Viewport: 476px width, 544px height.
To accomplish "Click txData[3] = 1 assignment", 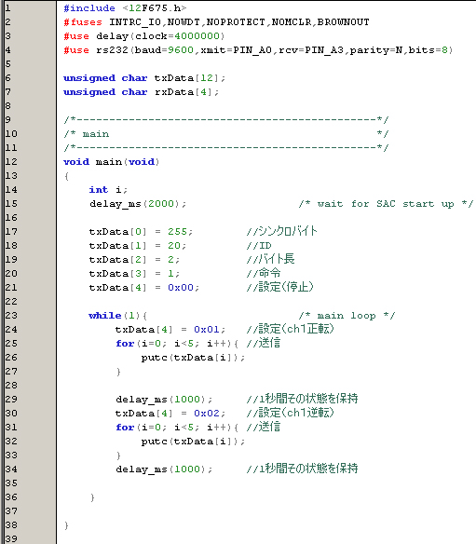I will point(134,274).
